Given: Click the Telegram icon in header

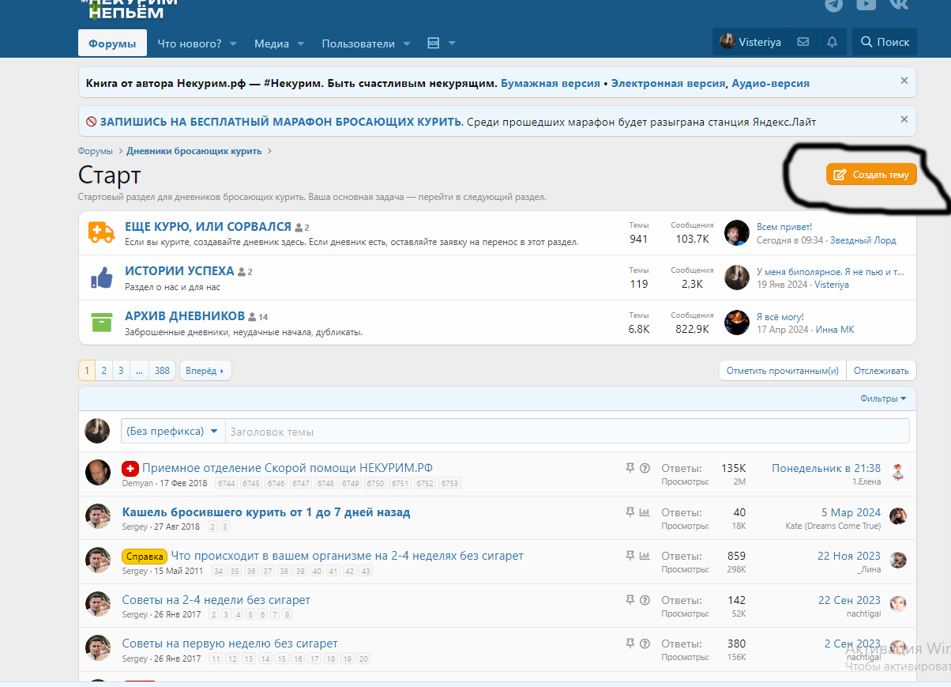Looking at the screenshot, I should coord(834,5).
